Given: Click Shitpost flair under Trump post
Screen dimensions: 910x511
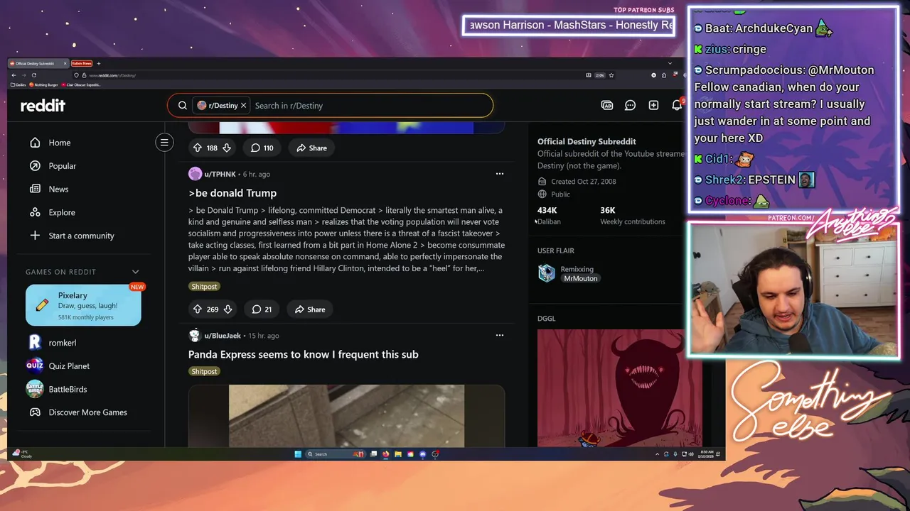Looking at the screenshot, I should pyautogui.click(x=204, y=287).
